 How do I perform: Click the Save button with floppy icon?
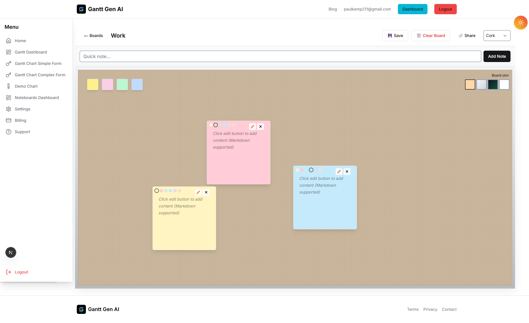click(x=395, y=36)
